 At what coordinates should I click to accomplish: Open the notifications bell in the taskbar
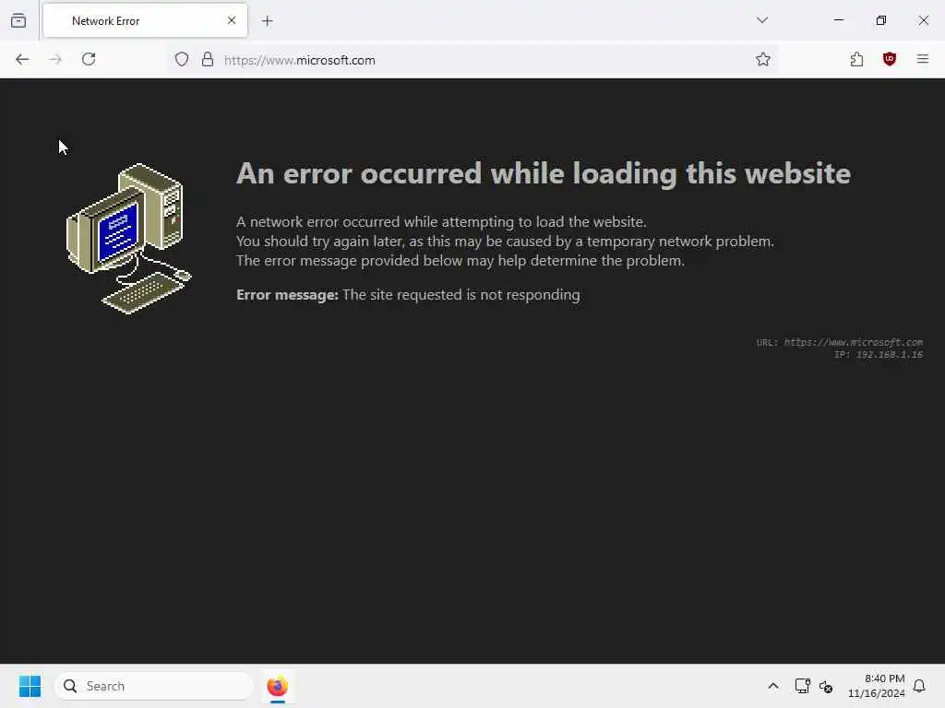coord(919,686)
